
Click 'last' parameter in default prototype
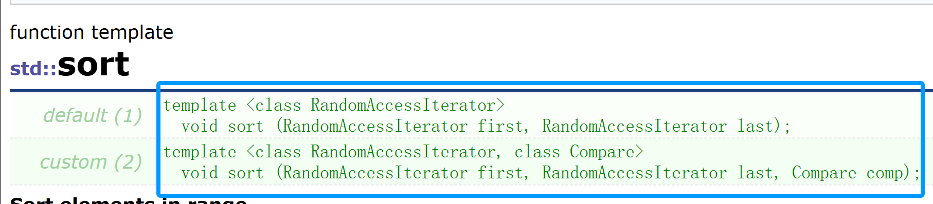[x=755, y=126]
